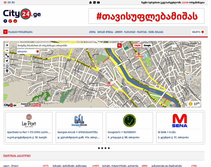Screen dimensions: 211x167
Task: Go to first carousel page dot
Action: pos(99,148)
